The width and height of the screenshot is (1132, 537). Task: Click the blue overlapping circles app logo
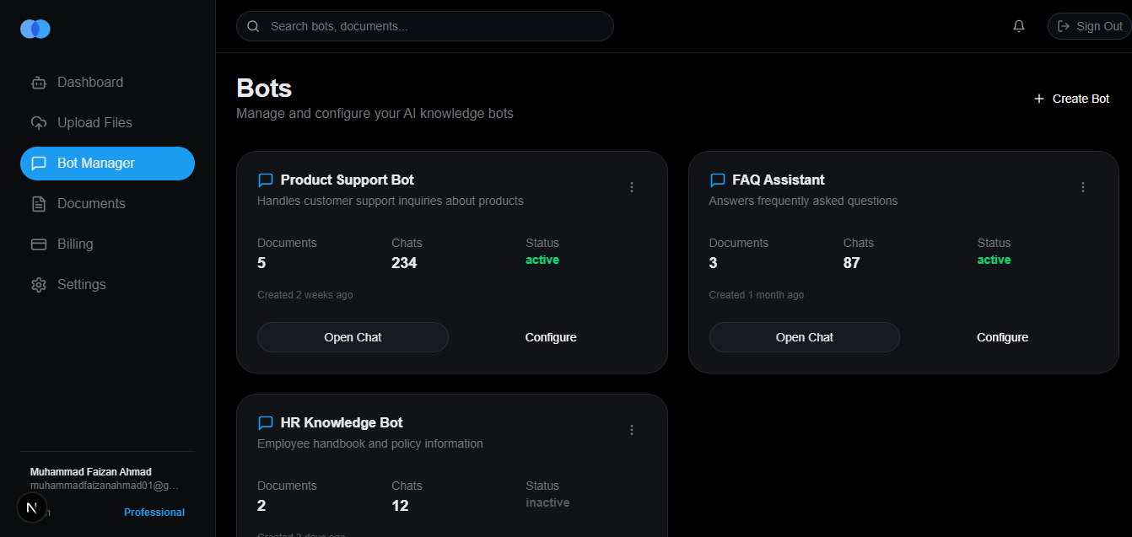coord(35,29)
